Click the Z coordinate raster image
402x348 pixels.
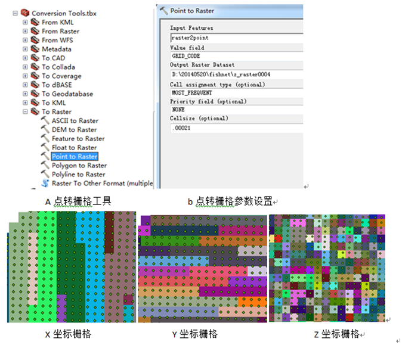(327, 268)
